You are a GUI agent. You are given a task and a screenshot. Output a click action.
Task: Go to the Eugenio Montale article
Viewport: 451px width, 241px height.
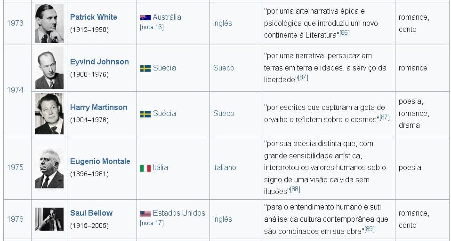(100, 161)
